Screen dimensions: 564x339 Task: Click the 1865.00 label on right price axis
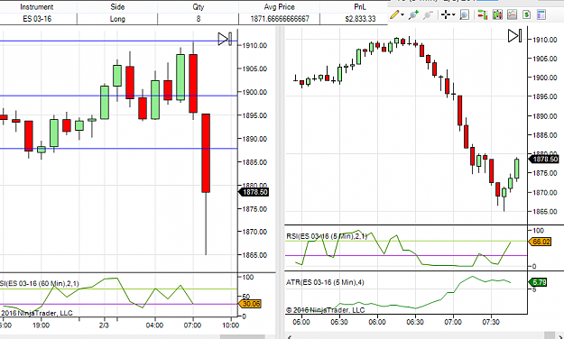545,212
